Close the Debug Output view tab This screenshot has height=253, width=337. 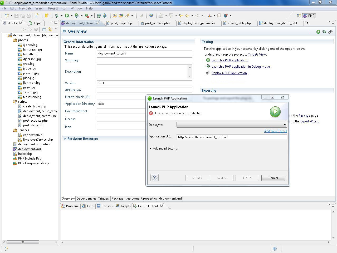tap(162, 206)
